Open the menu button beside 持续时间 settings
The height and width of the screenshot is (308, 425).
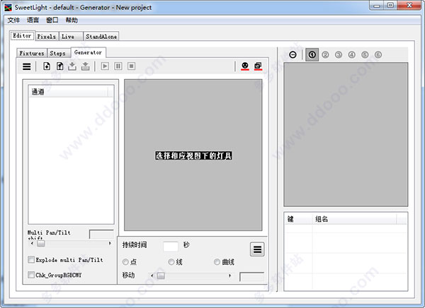tap(257, 249)
